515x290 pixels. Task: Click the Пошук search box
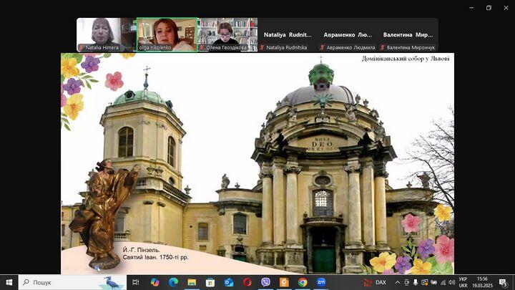pyautogui.click(x=72, y=282)
